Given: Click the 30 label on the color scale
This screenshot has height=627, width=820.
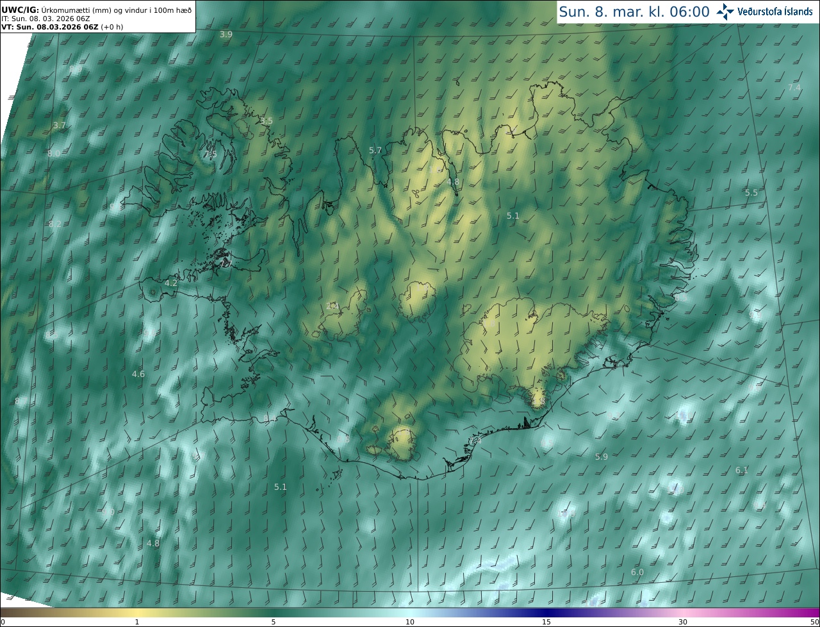Looking at the screenshot, I should coord(683,622).
